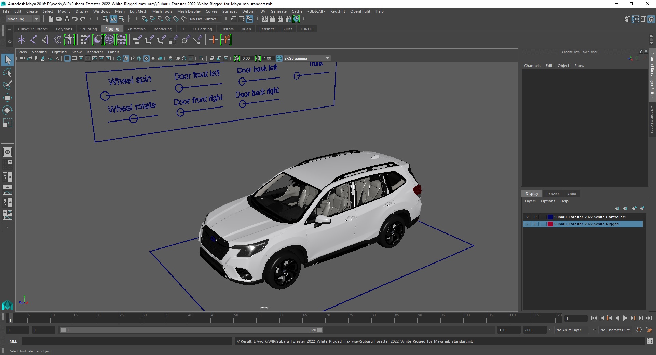Play the animation forwards
Screen dimensions: 656x355
pos(625,318)
